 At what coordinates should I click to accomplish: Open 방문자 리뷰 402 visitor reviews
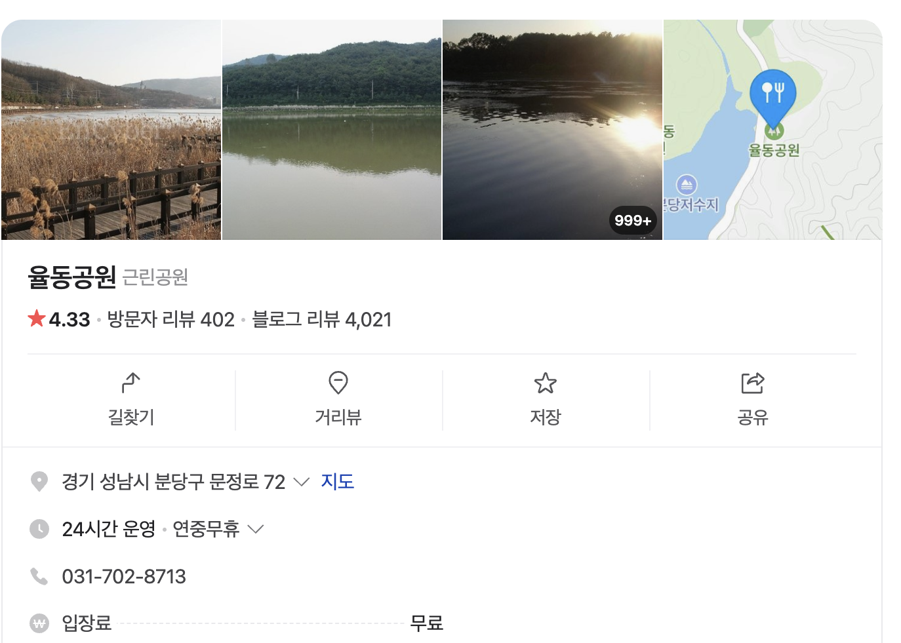point(170,319)
